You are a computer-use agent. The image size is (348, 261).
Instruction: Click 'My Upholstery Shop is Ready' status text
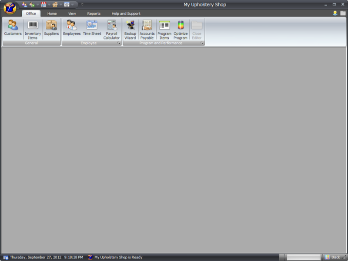click(118, 257)
